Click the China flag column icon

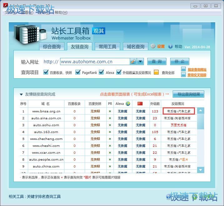140,104
